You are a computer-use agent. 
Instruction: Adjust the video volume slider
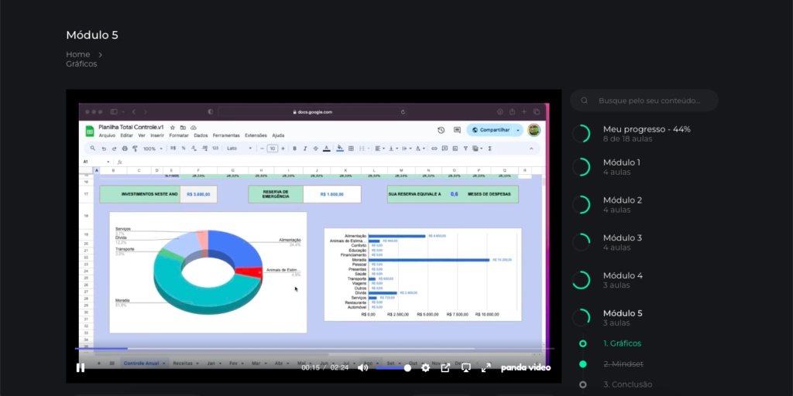(x=392, y=368)
